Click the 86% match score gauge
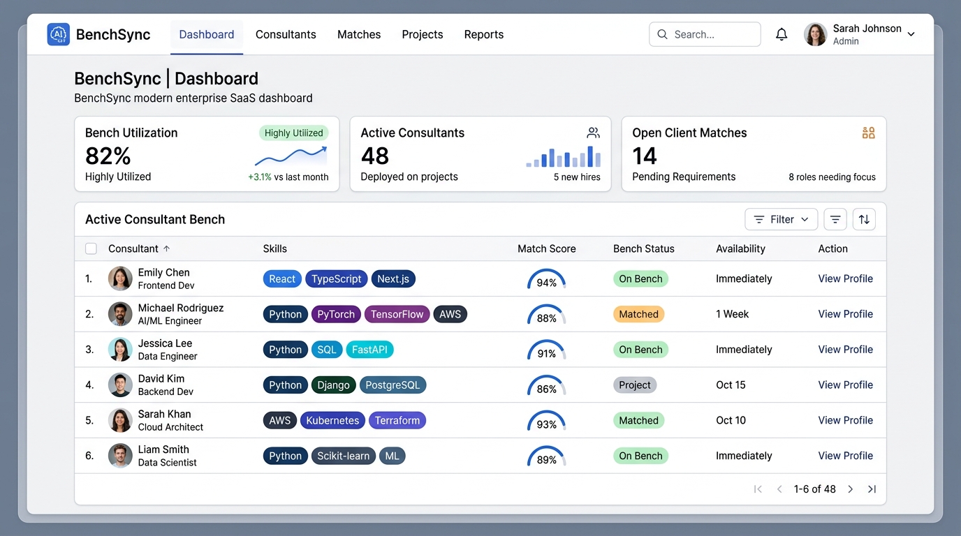 (547, 385)
